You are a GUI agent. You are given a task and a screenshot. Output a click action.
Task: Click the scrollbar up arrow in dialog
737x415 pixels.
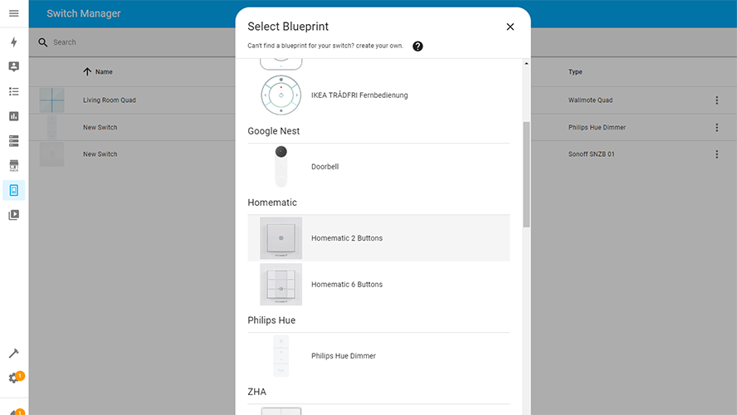coord(526,63)
